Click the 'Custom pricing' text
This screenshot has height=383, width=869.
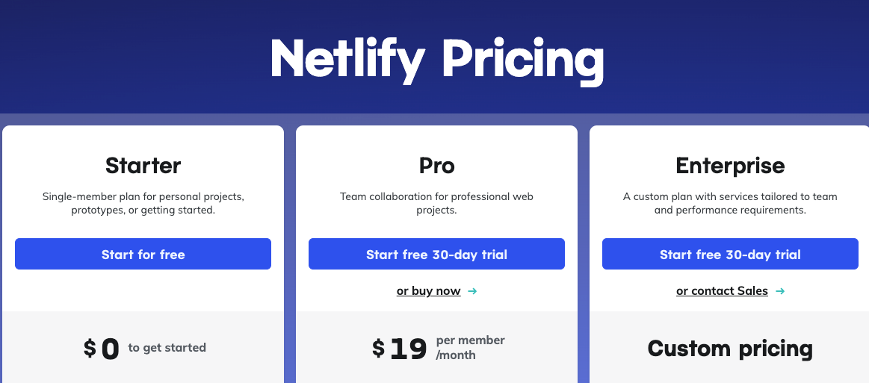(731, 349)
